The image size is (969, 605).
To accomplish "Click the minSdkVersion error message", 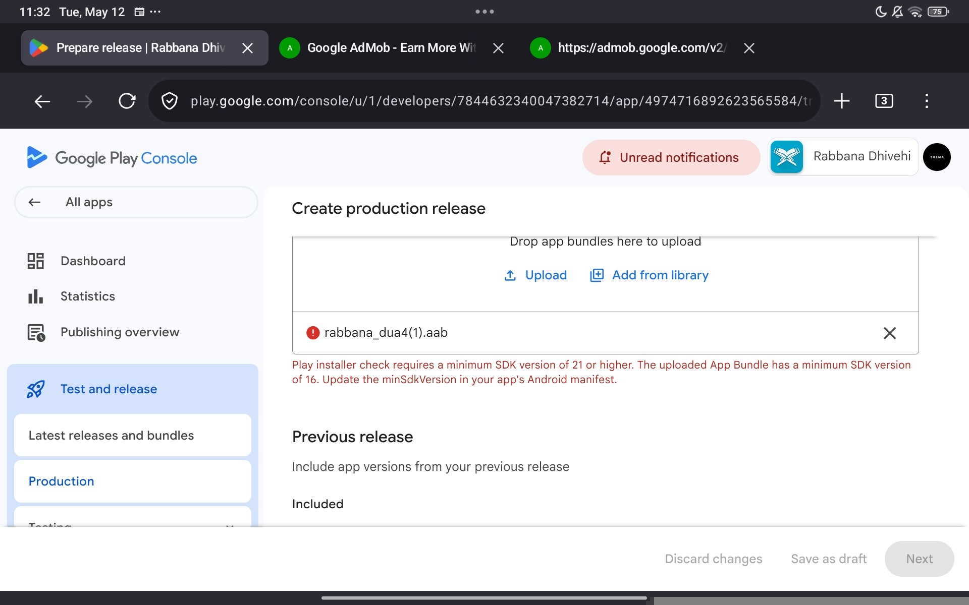I will coord(602,372).
